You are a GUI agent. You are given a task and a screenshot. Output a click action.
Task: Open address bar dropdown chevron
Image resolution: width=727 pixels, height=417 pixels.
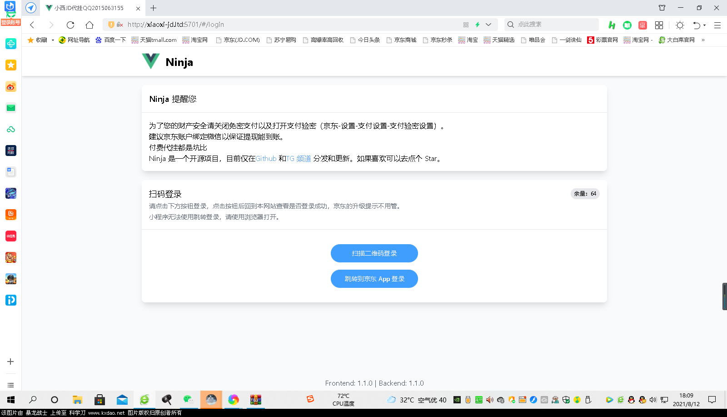tap(488, 25)
